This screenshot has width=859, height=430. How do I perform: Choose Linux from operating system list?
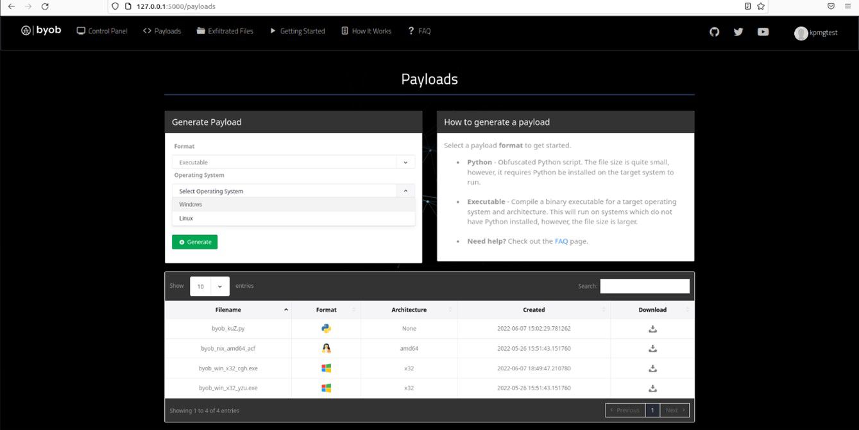click(186, 219)
